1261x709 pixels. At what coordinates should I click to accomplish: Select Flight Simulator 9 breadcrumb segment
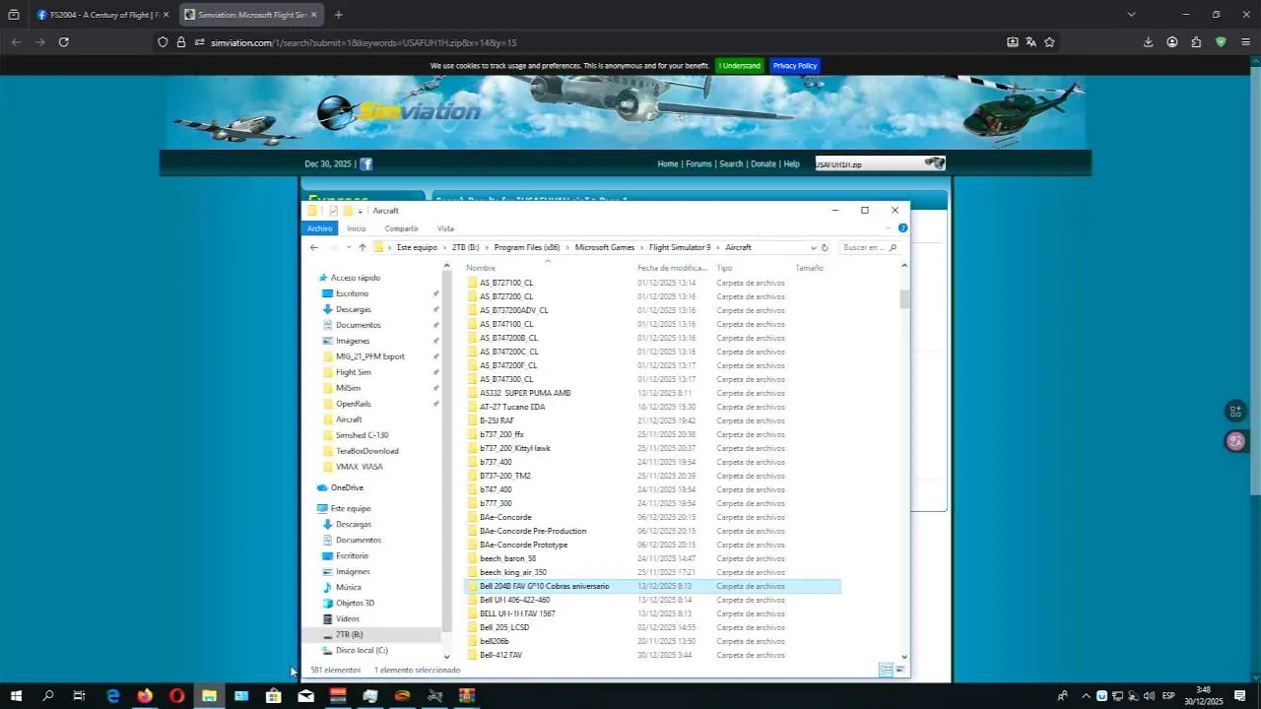680,247
